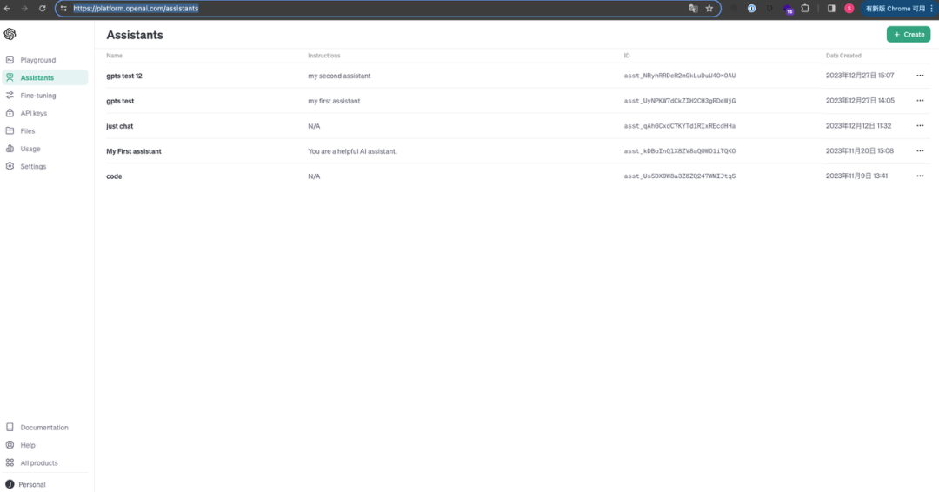The image size is (939, 492).
Task: Open Help in the sidebar
Action: [45, 445]
